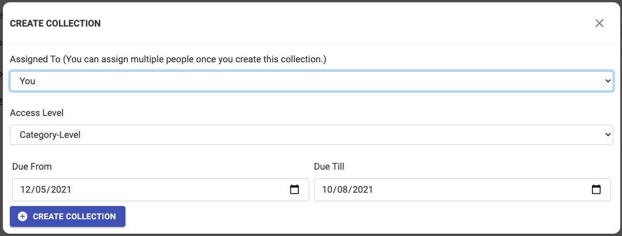Screen dimensions: 622x236
Task: Click the Due Till label
Action: [329, 167]
